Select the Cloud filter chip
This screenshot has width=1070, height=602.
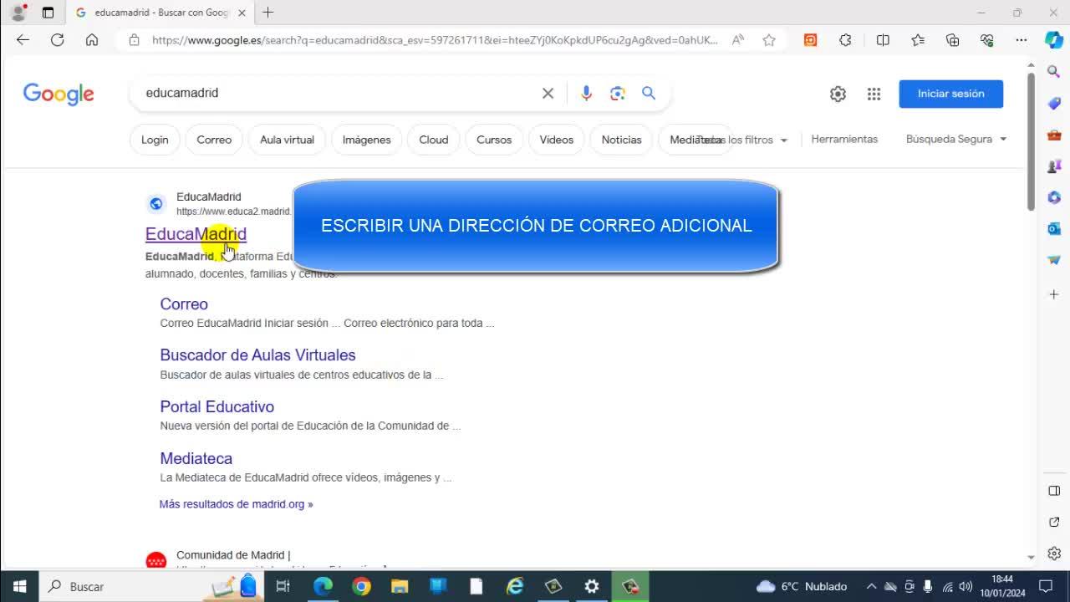(434, 140)
